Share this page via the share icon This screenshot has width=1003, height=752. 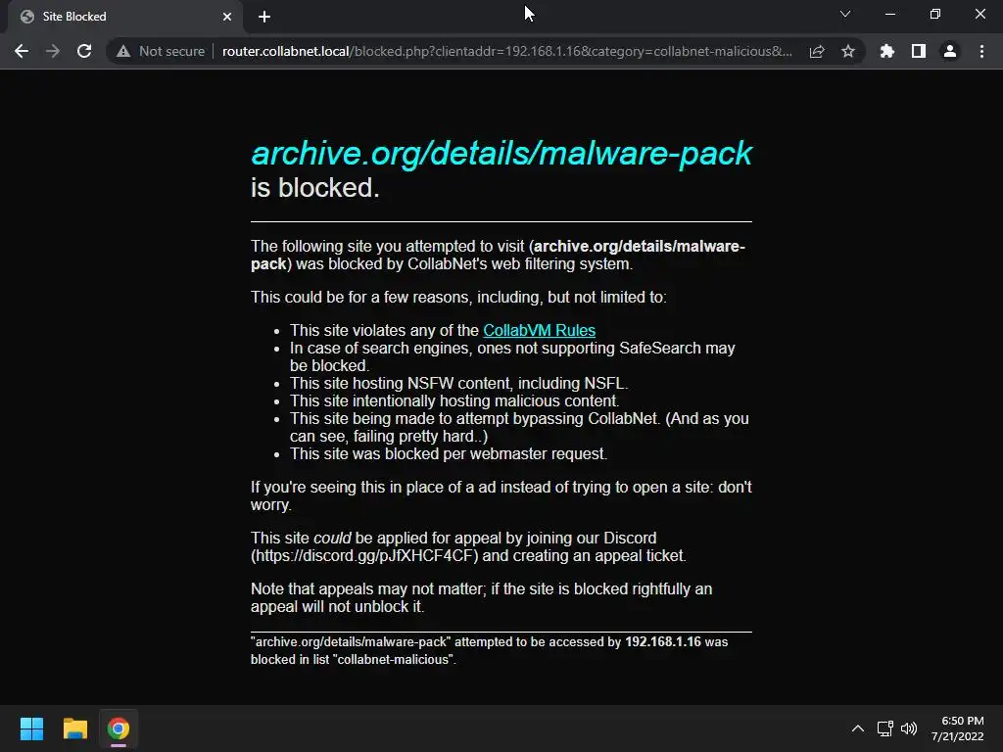pyautogui.click(x=817, y=51)
